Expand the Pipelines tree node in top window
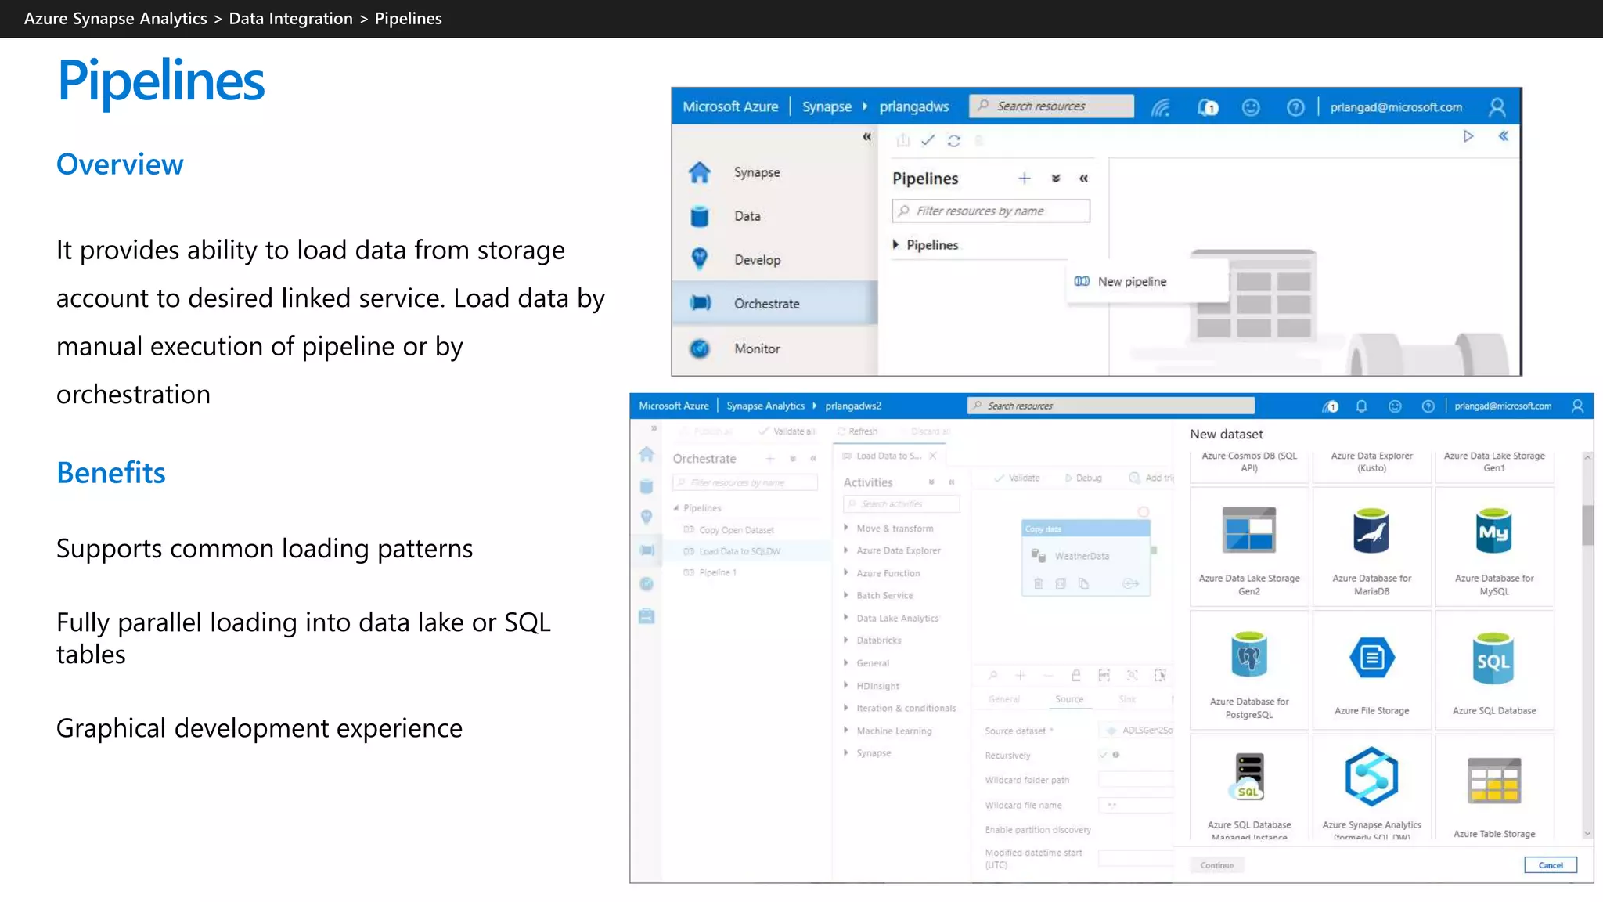This screenshot has width=1603, height=902. [896, 245]
